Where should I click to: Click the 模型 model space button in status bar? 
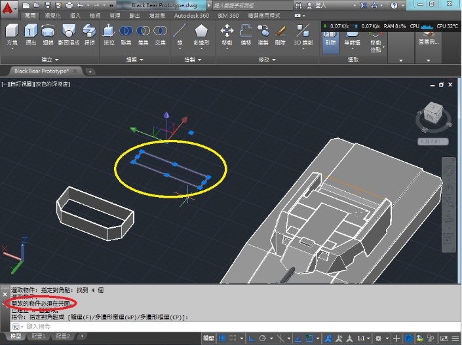pyautogui.click(x=208, y=338)
